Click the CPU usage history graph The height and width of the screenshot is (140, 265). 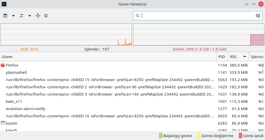click(x=66, y=34)
